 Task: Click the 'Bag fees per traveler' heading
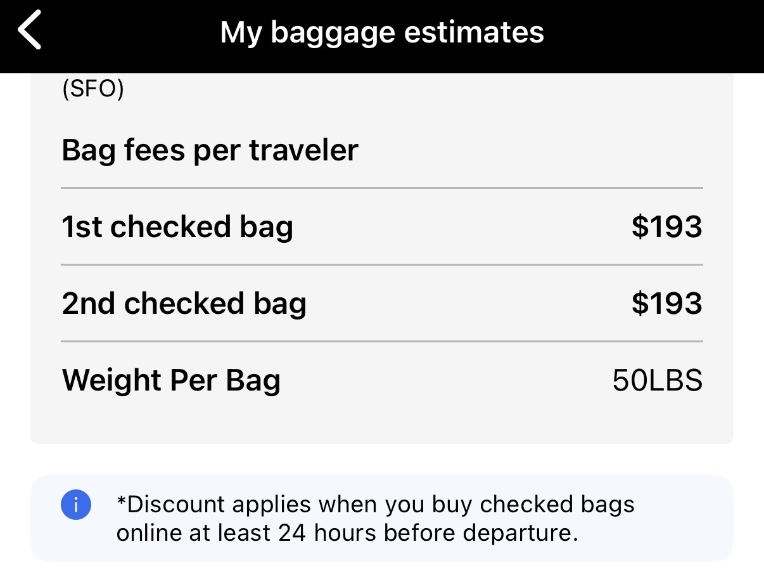(210, 150)
